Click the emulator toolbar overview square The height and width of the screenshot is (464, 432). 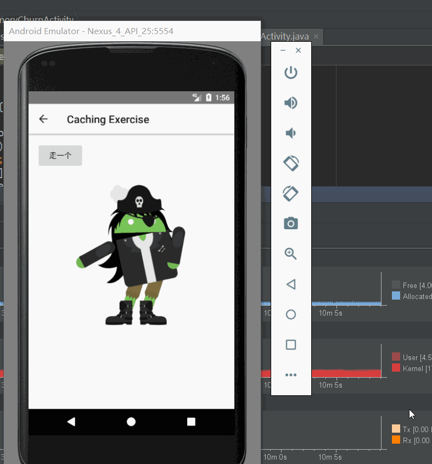pyautogui.click(x=291, y=345)
